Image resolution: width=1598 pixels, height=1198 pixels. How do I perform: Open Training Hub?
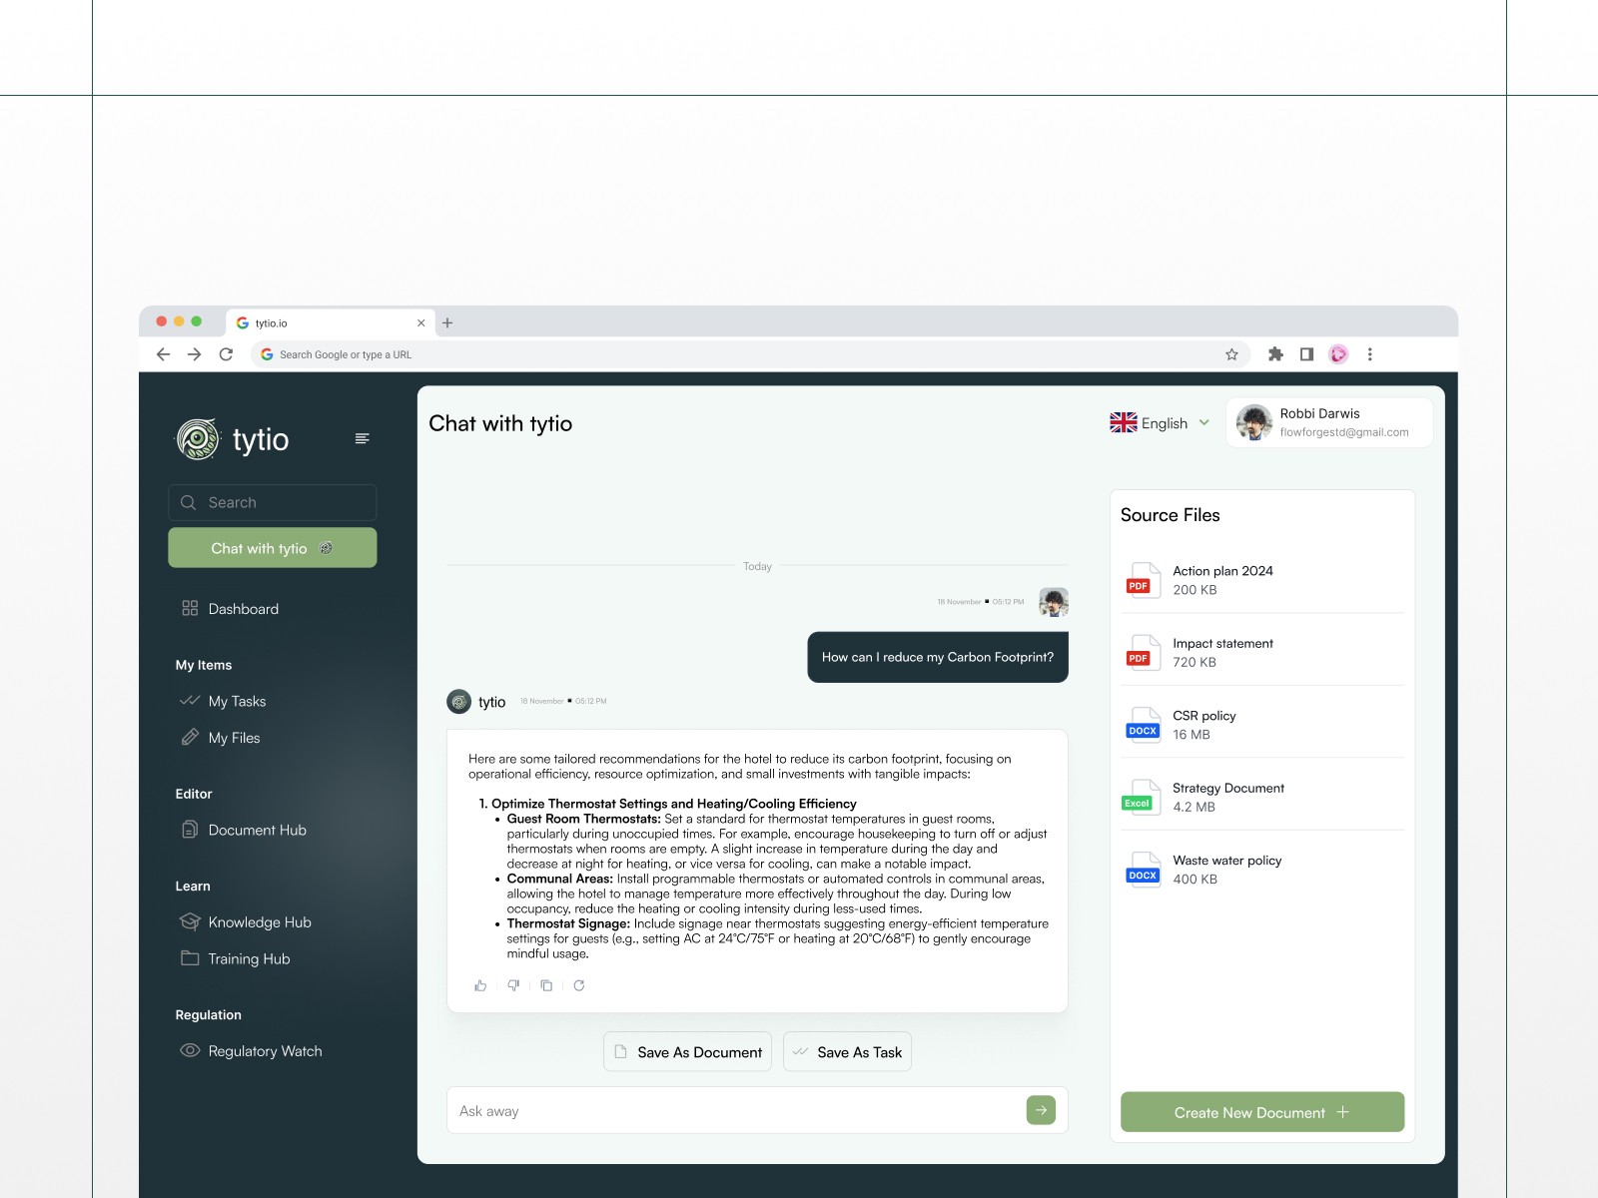click(x=235, y=958)
